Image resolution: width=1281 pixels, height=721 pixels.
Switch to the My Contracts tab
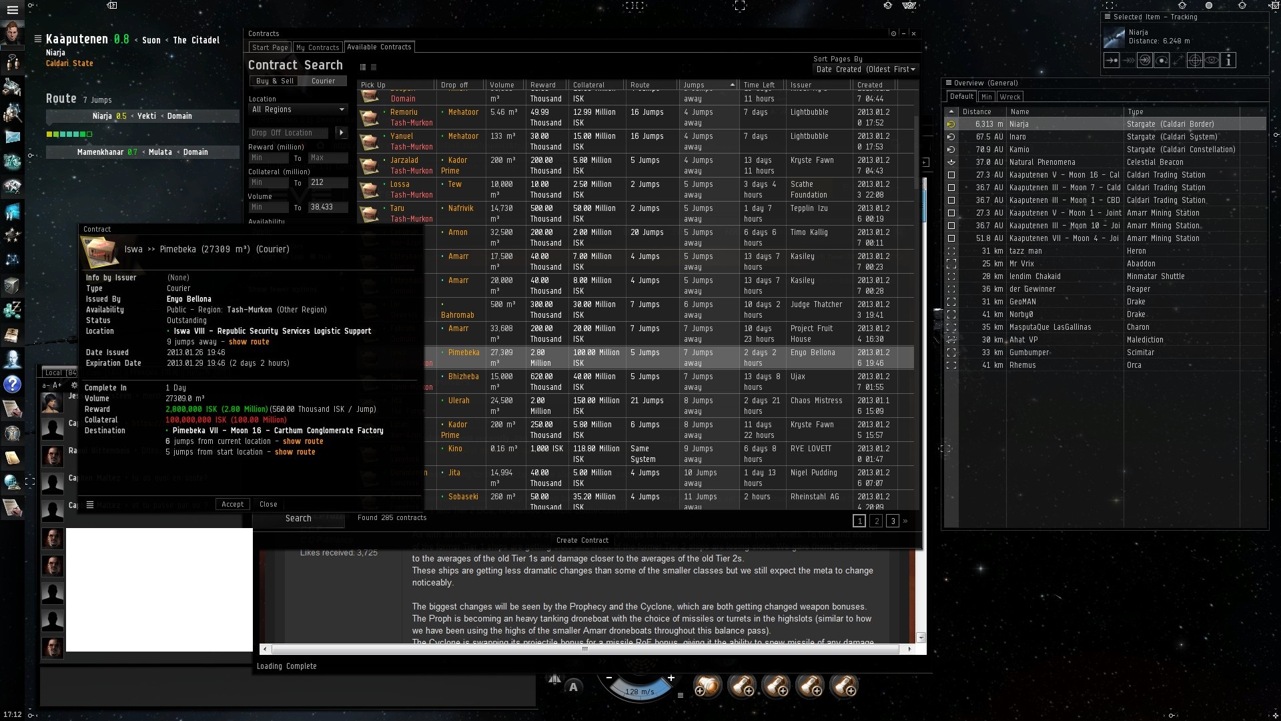317,47
